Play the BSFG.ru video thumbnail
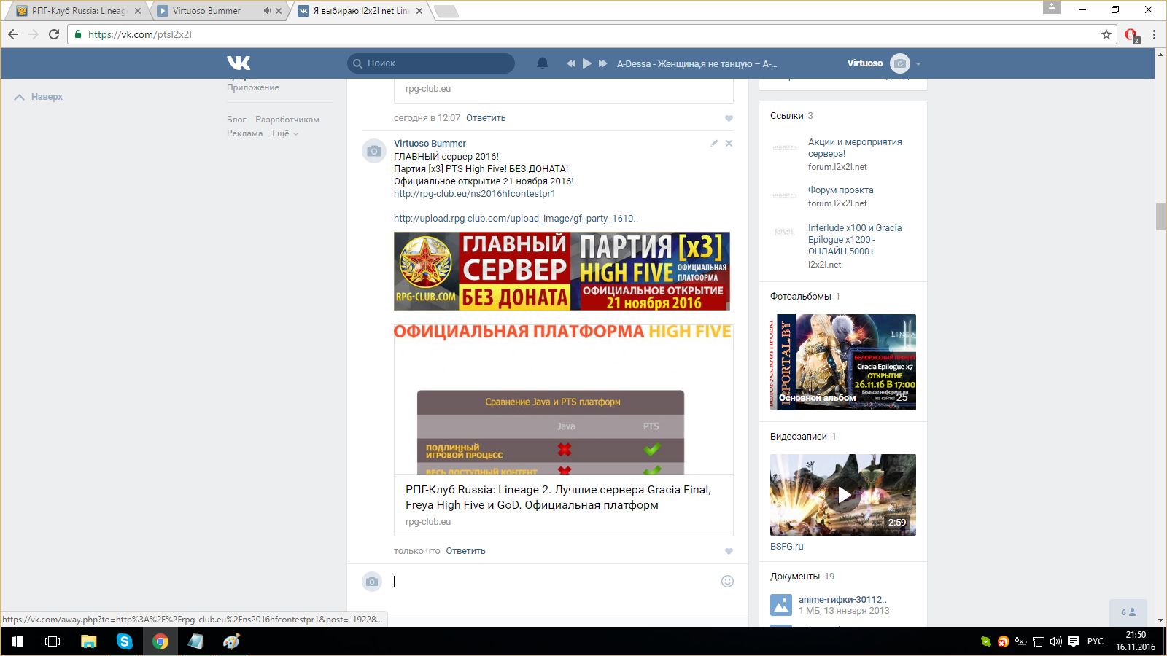The image size is (1167, 656). click(843, 495)
